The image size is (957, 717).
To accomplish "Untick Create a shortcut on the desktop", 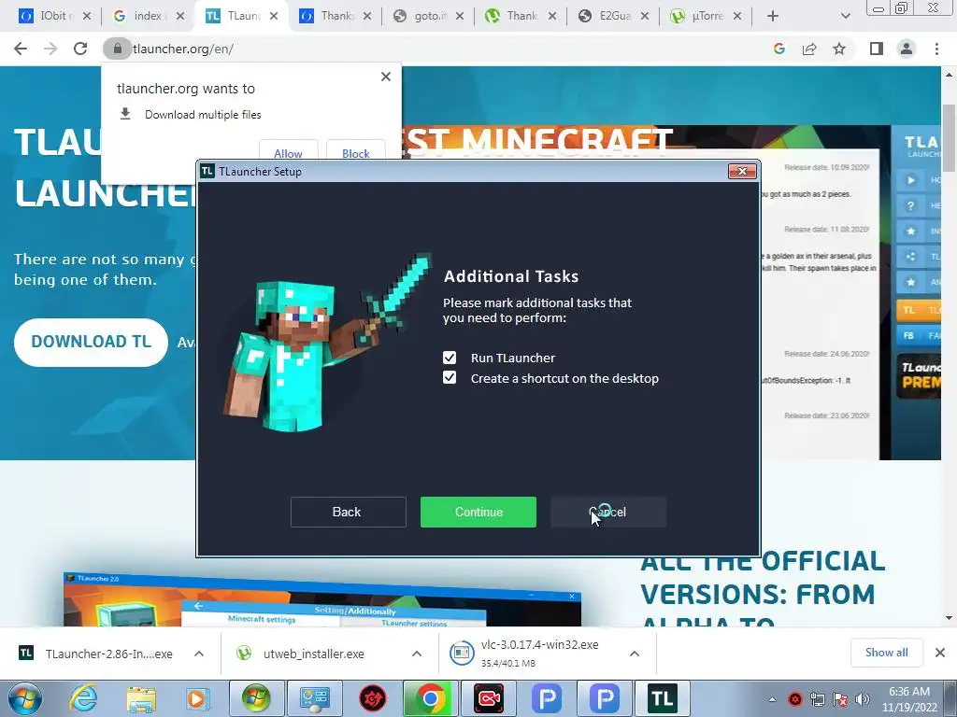I will point(450,378).
